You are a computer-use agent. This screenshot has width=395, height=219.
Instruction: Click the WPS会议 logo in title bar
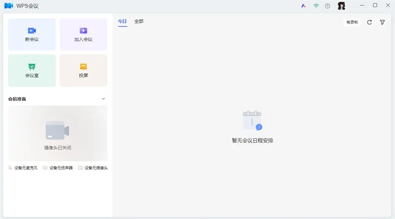[8, 5]
